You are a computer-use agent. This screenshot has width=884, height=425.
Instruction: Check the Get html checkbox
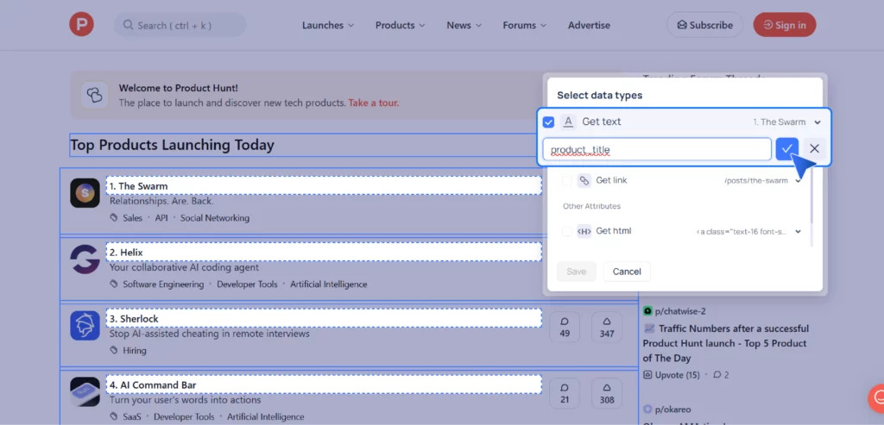click(566, 231)
